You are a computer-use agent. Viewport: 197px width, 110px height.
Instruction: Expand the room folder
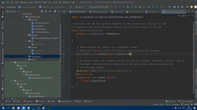click(x=26, y=60)
